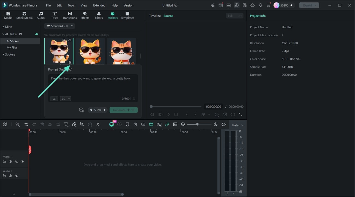355x197 pixels.
Task: Collapse the Meter panel
Action: 237,125
